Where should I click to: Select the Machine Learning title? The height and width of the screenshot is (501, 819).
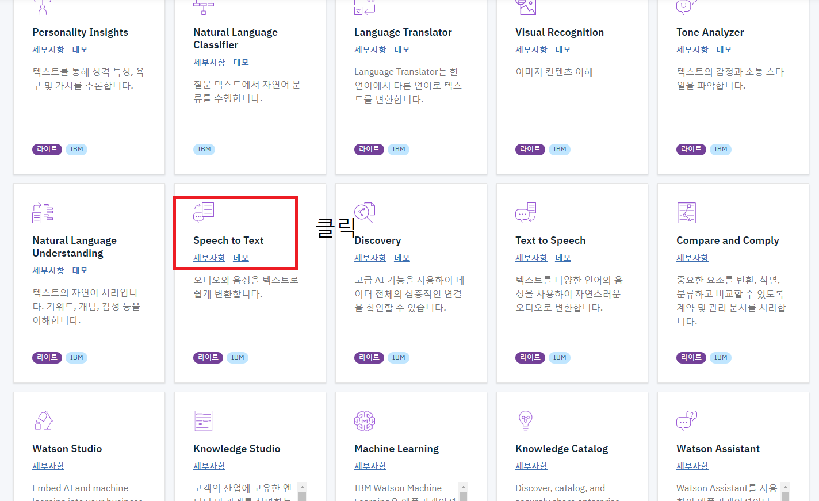click(x=397, y=449)
